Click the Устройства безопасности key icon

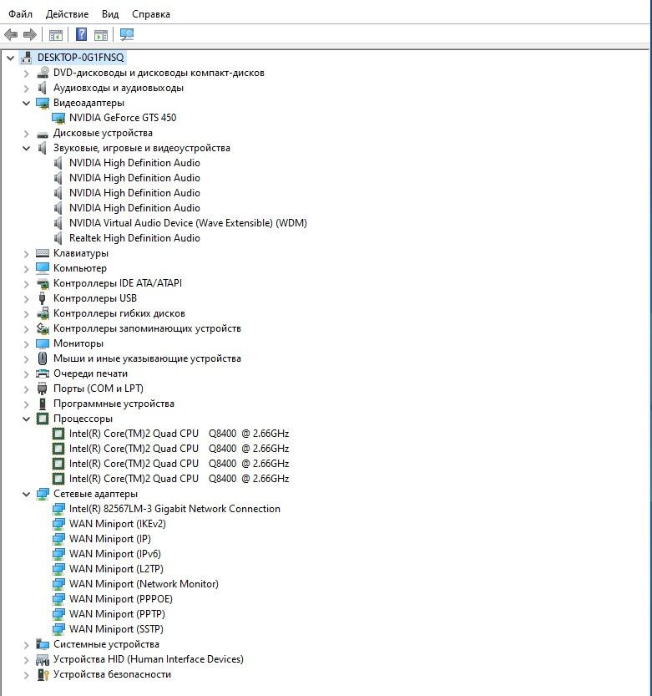click(43, 674)
